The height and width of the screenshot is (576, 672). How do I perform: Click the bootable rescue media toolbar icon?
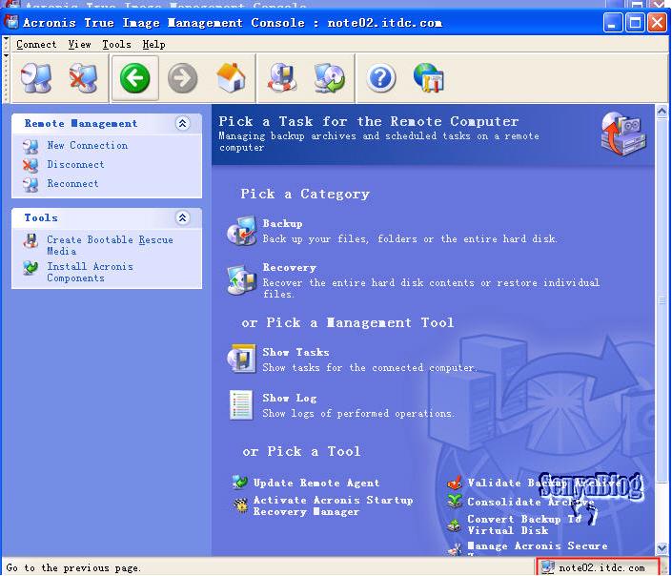coord(281,78)
